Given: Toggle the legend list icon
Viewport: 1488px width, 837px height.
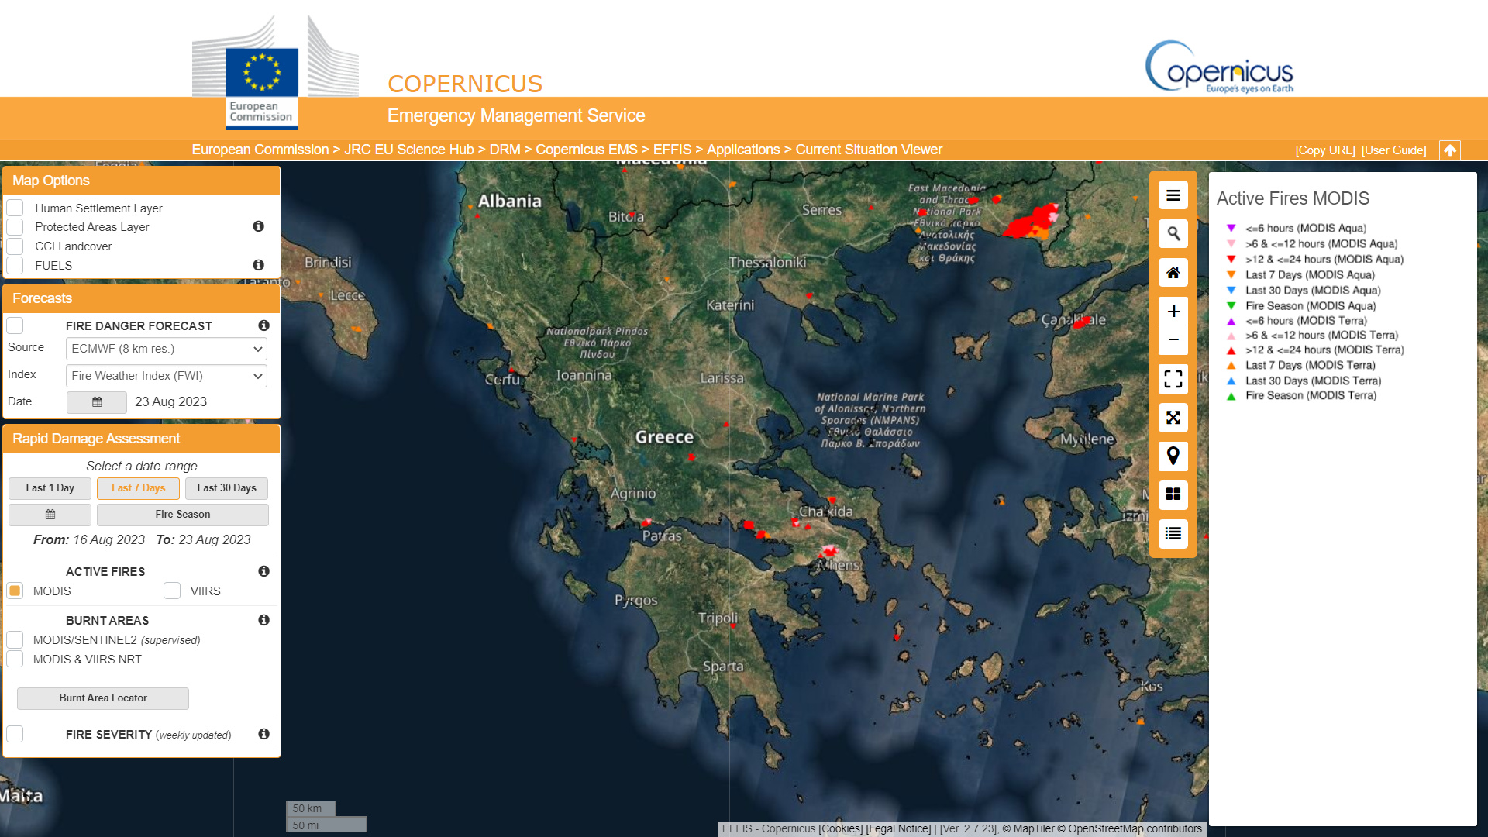Looking at the screenshot, I should (x=1173, y=533).
